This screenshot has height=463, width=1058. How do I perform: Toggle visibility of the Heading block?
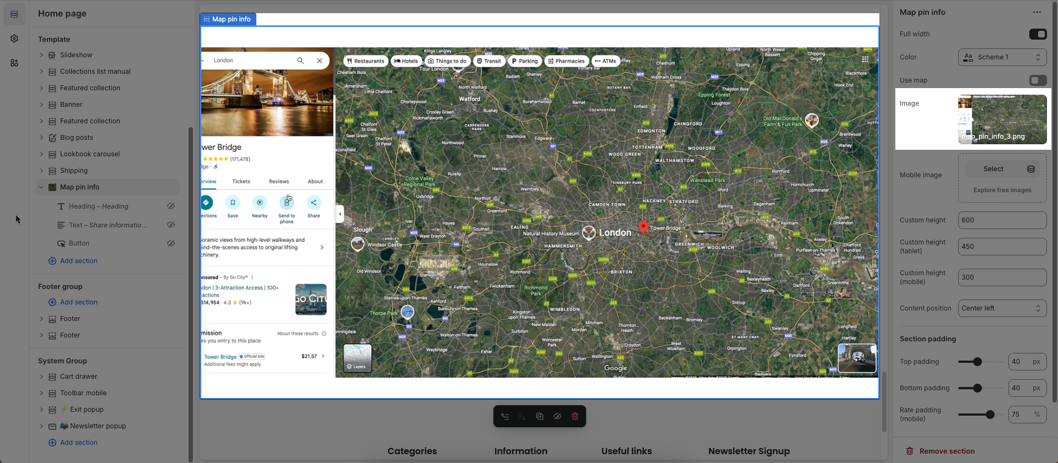(171, 206)
